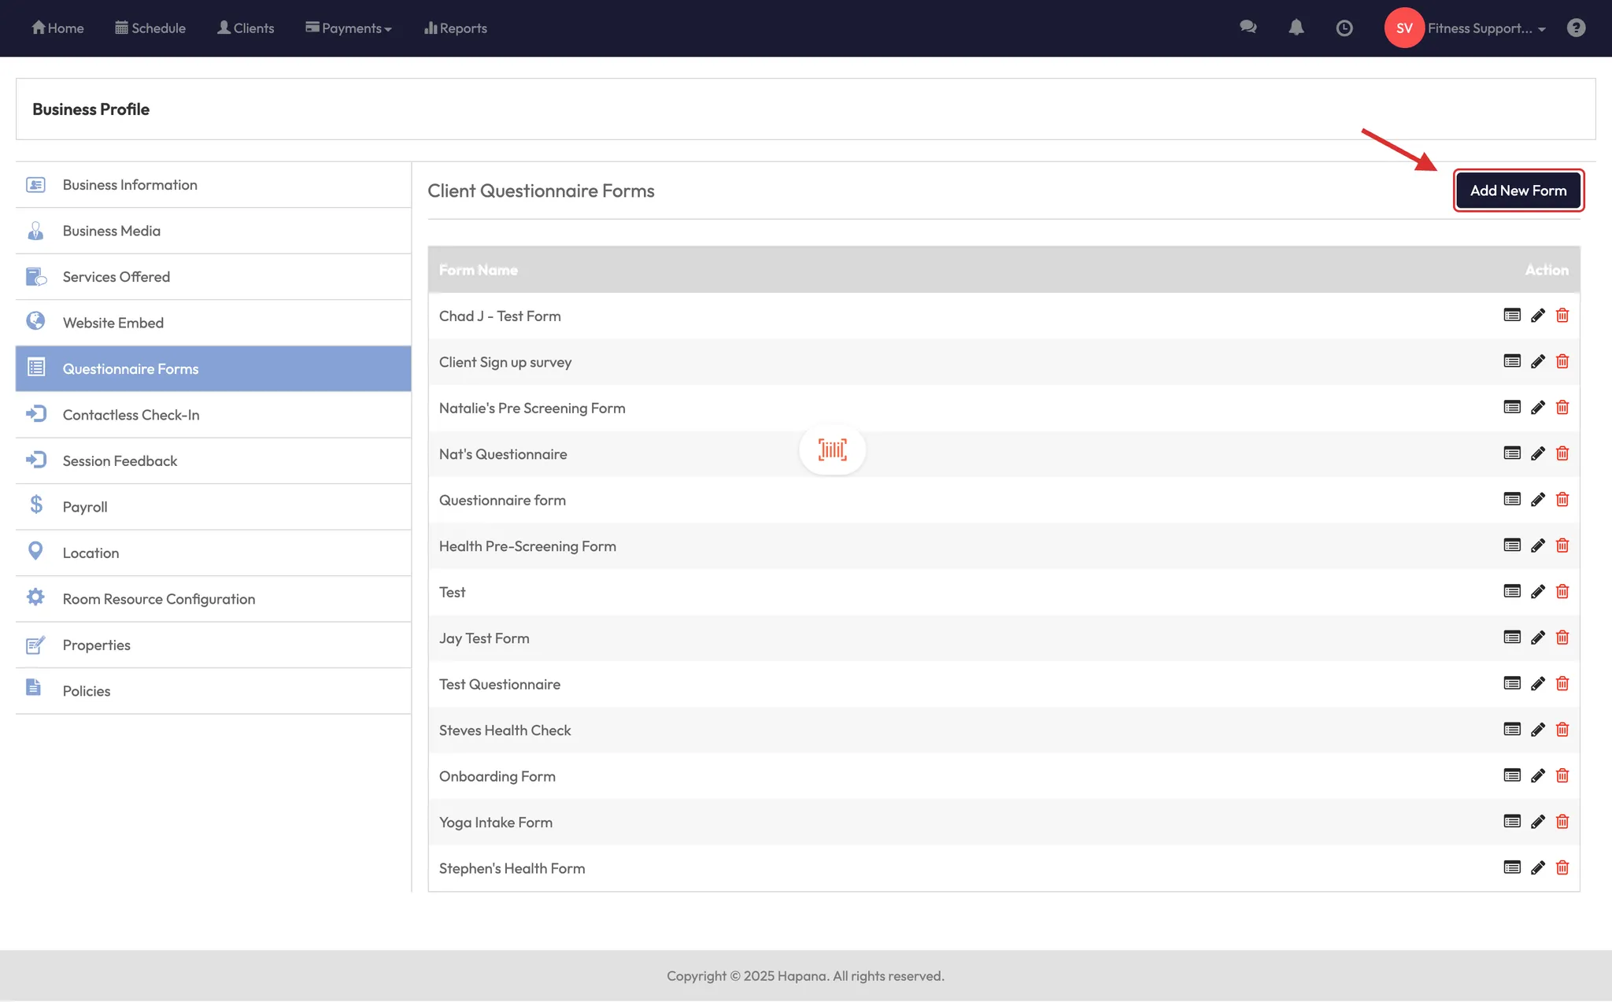
Task: Open the Stephen's Health Form row
Action: point(512,868)
